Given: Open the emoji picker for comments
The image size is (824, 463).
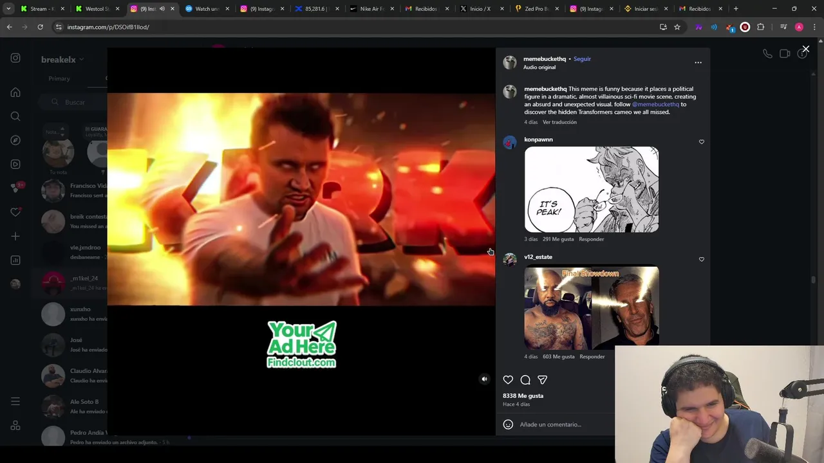Looking at the screenshot, I should click(508, 424).
